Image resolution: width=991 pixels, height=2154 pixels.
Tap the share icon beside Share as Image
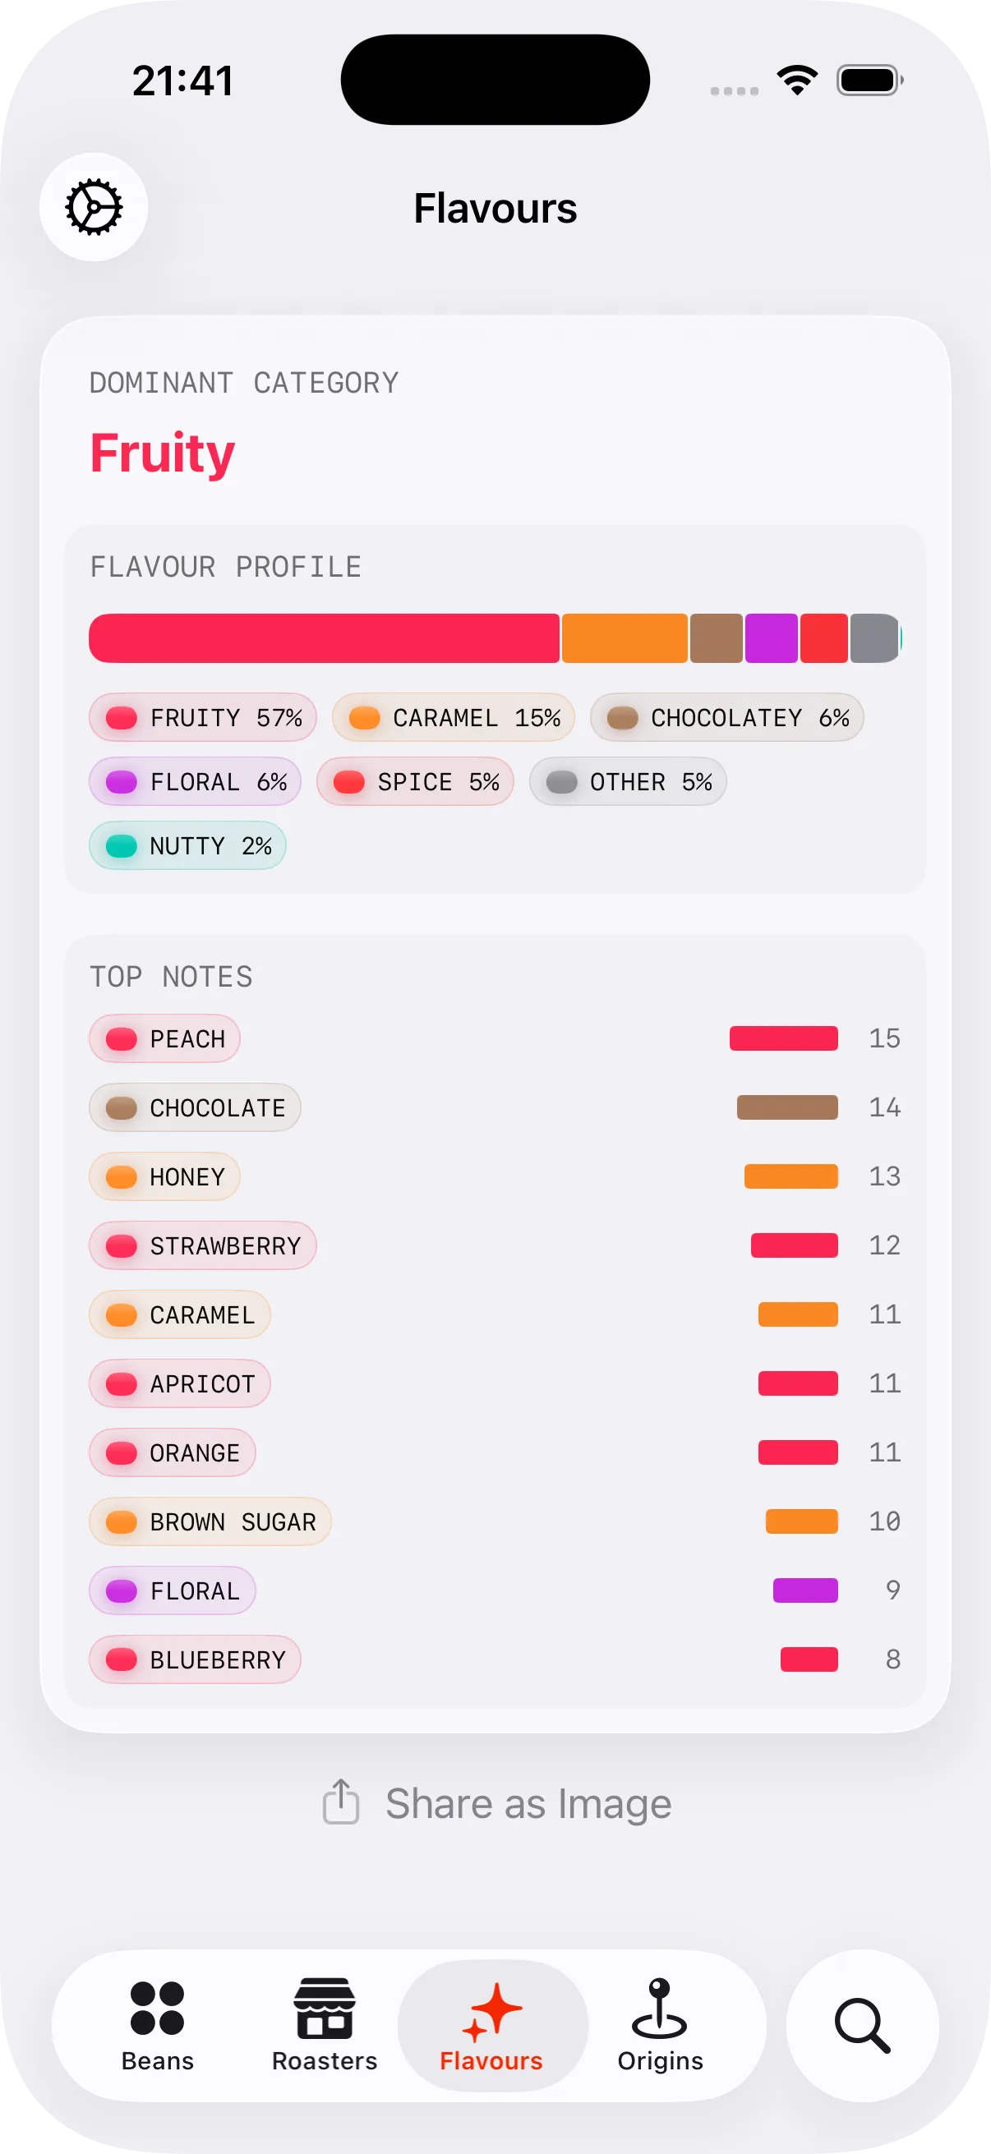[x=340, y=1802]
